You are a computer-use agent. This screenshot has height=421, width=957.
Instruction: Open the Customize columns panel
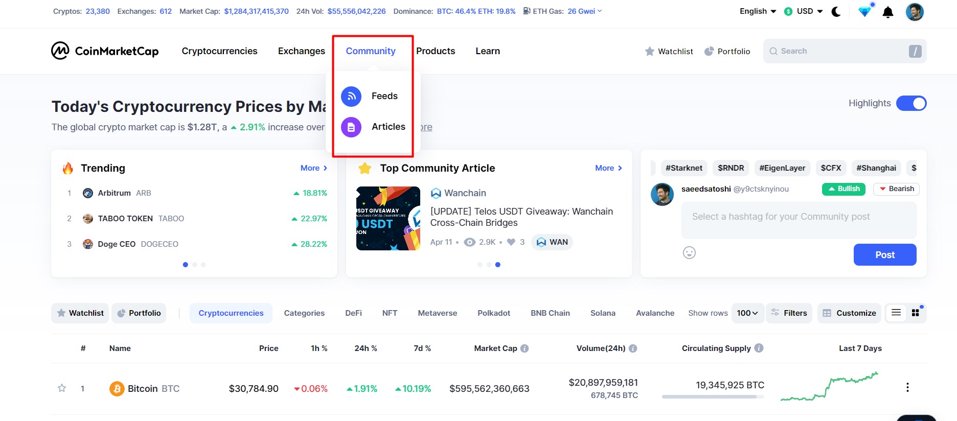tap(849, 313)
